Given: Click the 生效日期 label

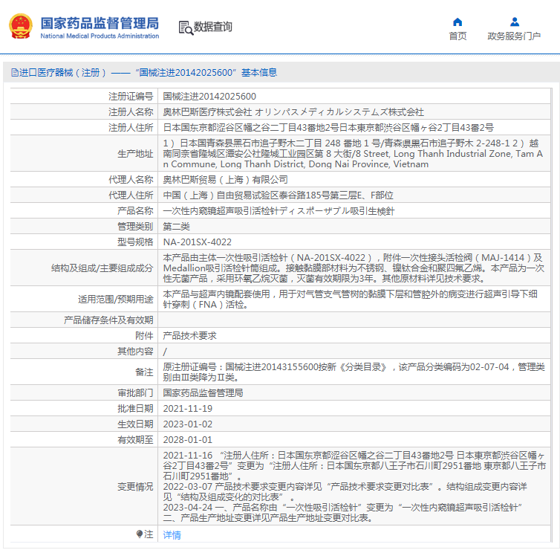Looking at the screenshot, I should 135,424.
